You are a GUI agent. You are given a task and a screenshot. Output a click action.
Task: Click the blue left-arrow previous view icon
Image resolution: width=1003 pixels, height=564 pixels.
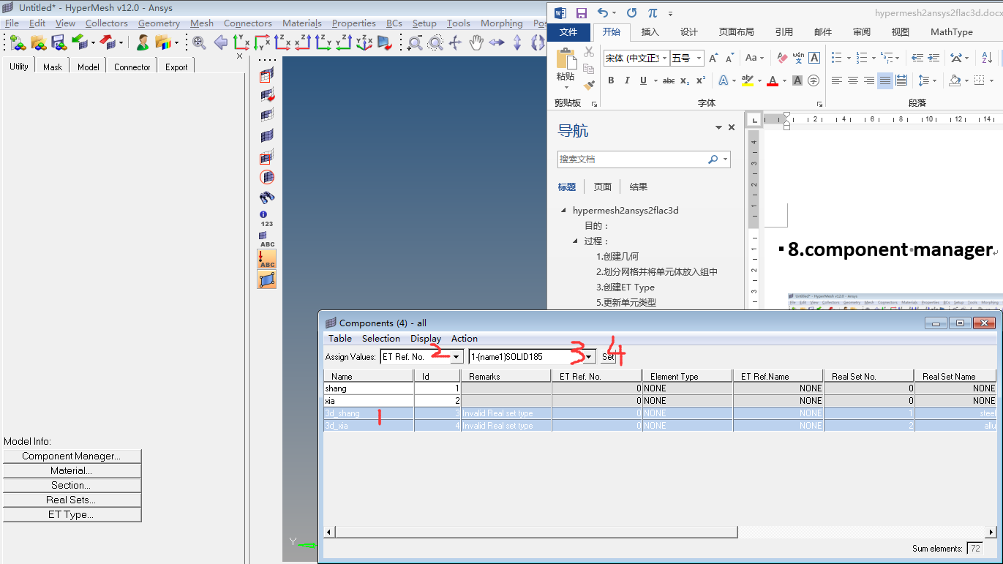pos(220,43)
